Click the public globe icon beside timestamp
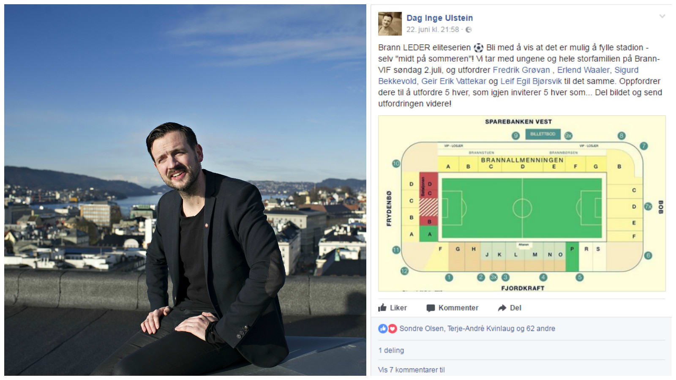 click(469, 30)
